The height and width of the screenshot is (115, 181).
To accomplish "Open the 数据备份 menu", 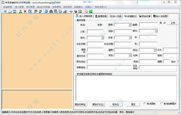I will [x=78, y=7].
